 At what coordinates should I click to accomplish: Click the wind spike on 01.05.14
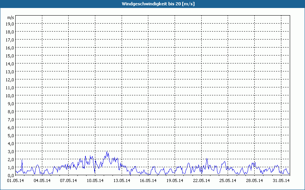(x=22, y=165)
